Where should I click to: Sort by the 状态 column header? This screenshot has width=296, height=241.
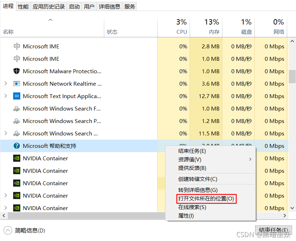point(131,27)
